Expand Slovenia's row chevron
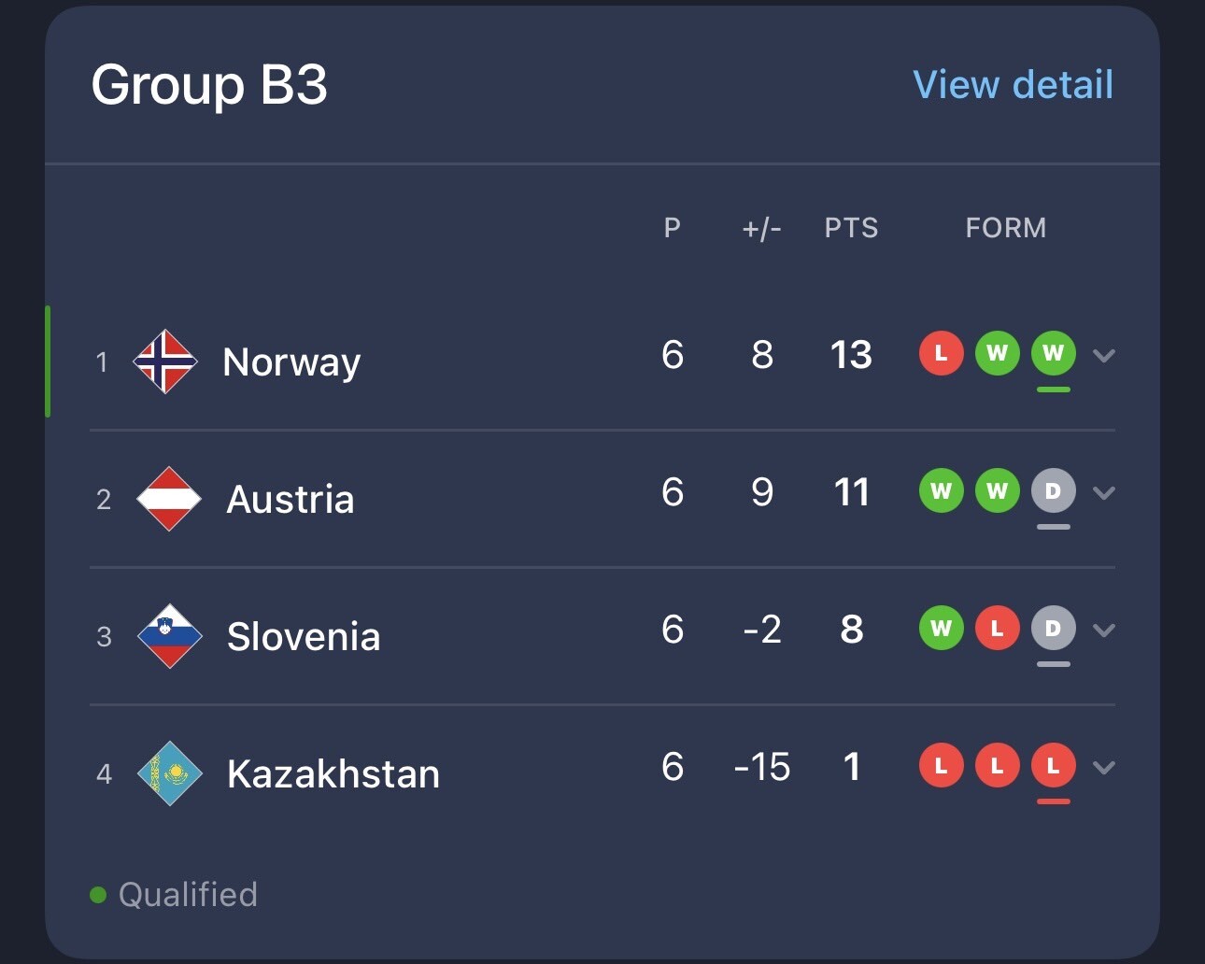This screenshot has height=964, width=1205. (x=1104, y=630)
